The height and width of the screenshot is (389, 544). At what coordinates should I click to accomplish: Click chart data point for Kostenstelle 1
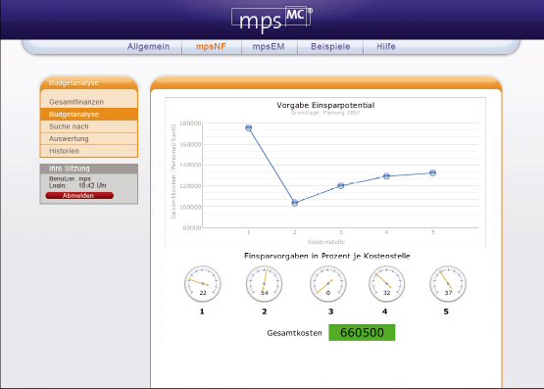pos(248,128)
